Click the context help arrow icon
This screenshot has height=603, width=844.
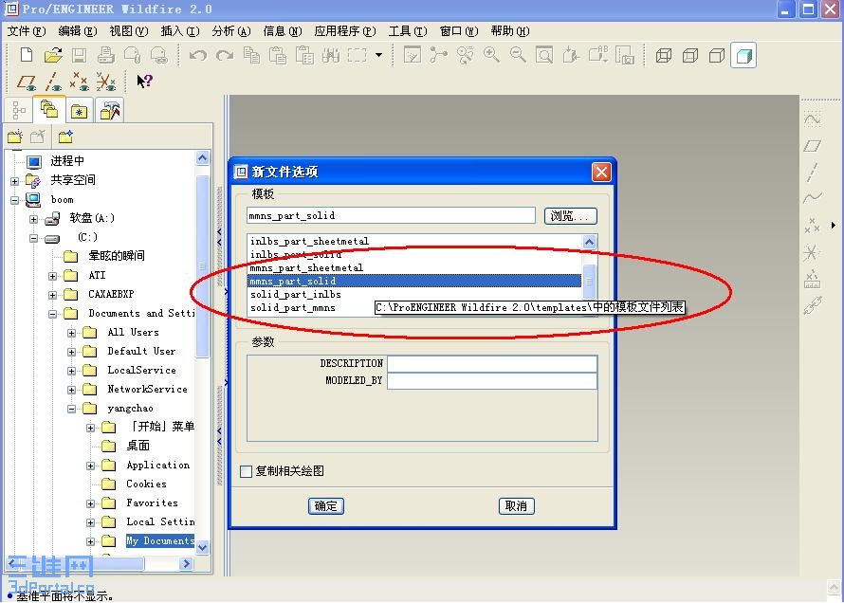144,82
